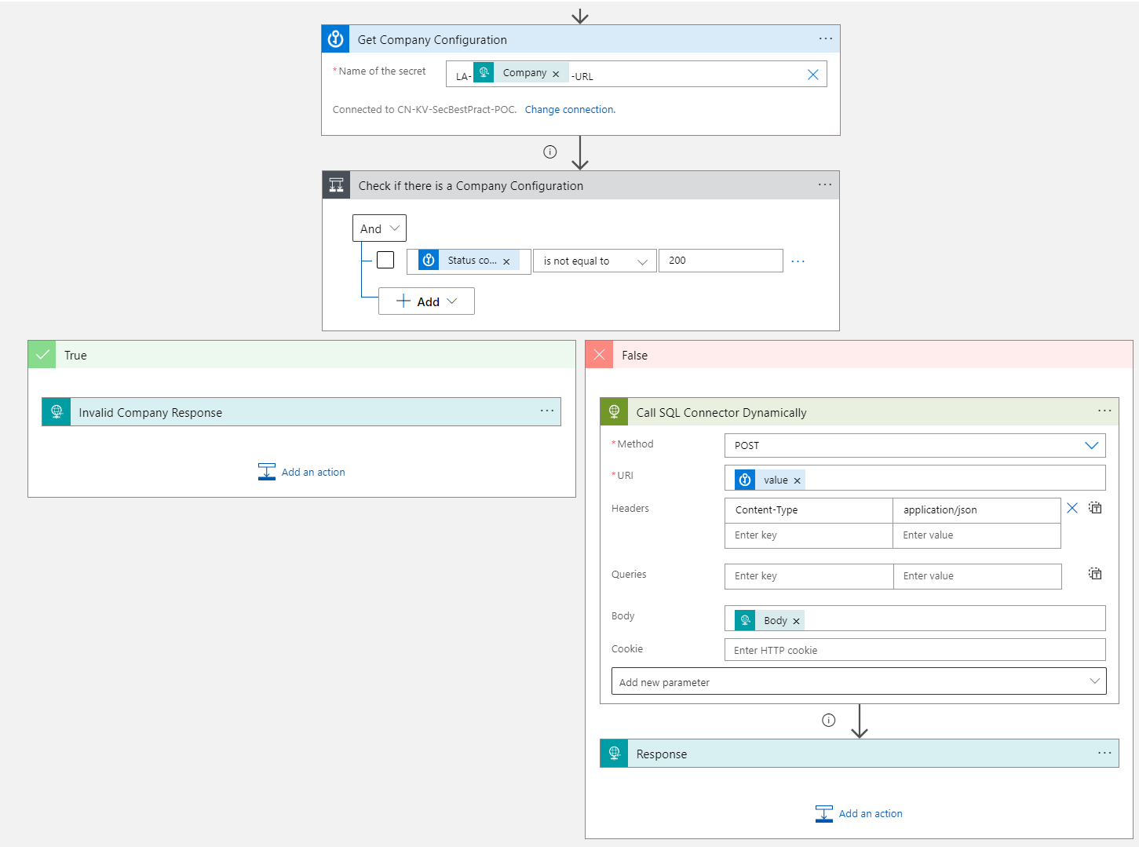
Task: Click the value token Key Vault icon in URI
Action: [745, 480]
